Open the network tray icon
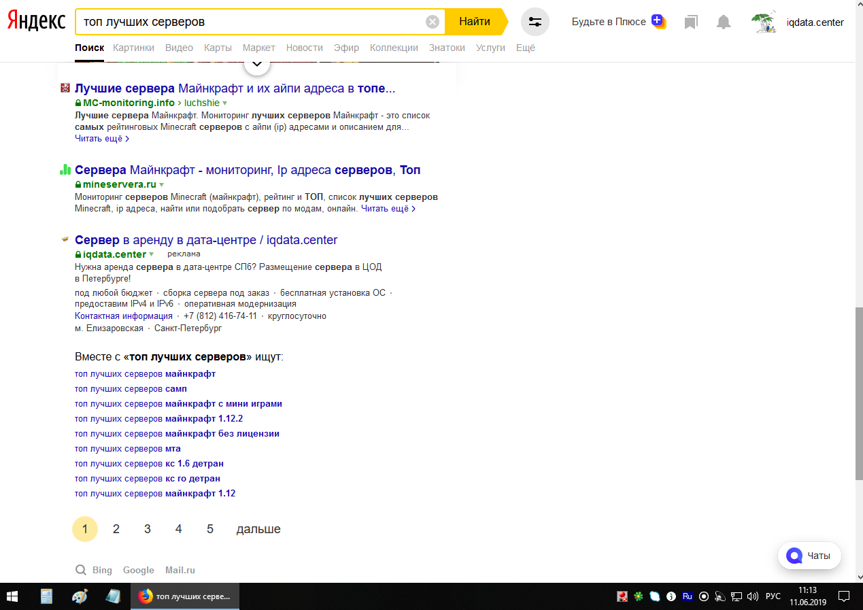The height and width of the screenshot is (610, 863). tap(737, 596)
